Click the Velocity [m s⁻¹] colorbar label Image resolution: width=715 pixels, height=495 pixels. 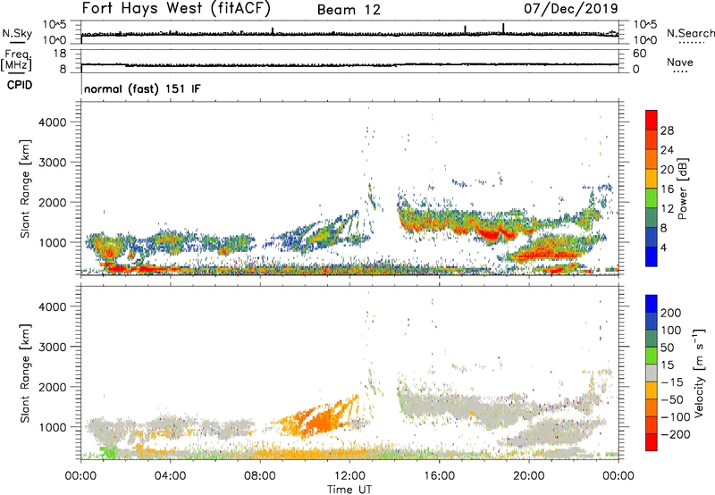[x=700, y=373]
